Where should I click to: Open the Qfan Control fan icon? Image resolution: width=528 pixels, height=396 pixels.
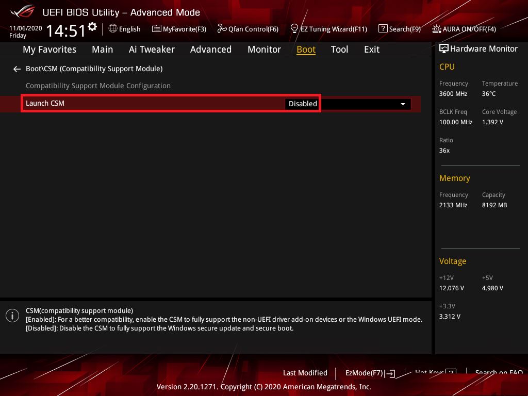(222, 29)
